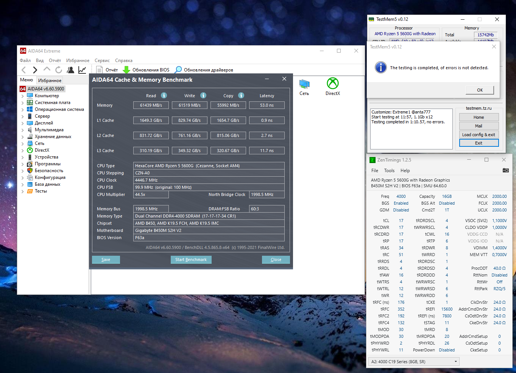Click the info icon next to Write
Image resolution: width=516 pixels, height=373 pixels.
[x=203, y=95]
